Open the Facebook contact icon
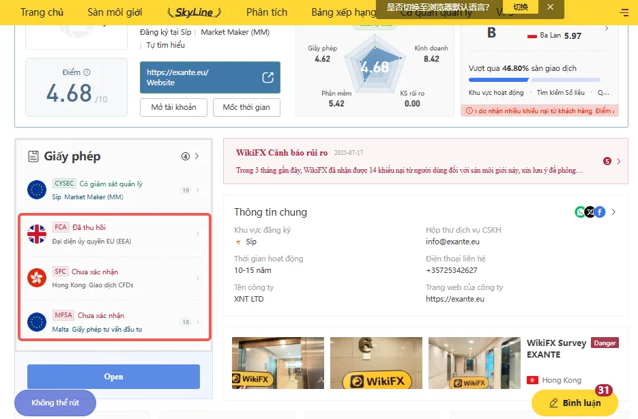 tap(600, 212)
